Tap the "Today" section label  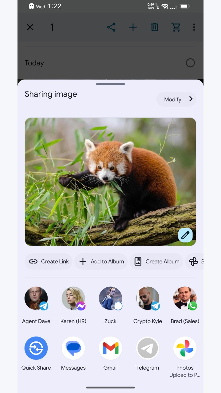34,63
